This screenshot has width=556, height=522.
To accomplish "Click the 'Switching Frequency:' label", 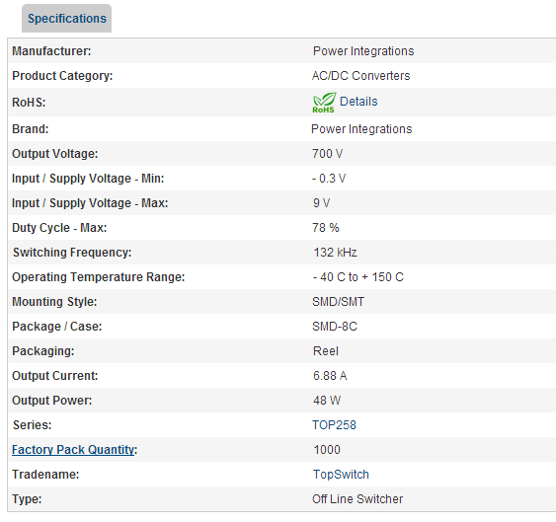I will tap(72, 253).
